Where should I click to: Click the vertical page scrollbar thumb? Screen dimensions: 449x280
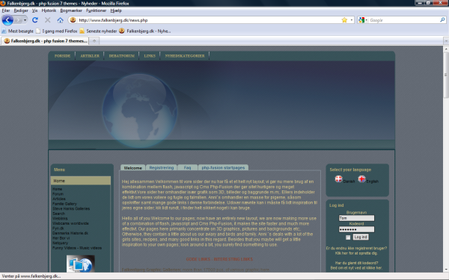click(446, 75)
